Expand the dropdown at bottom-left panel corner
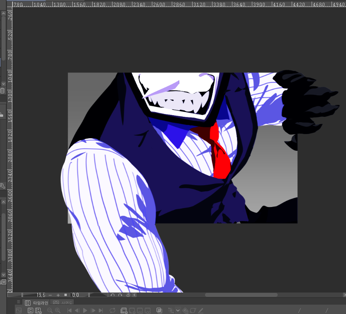 coord(4,282)
